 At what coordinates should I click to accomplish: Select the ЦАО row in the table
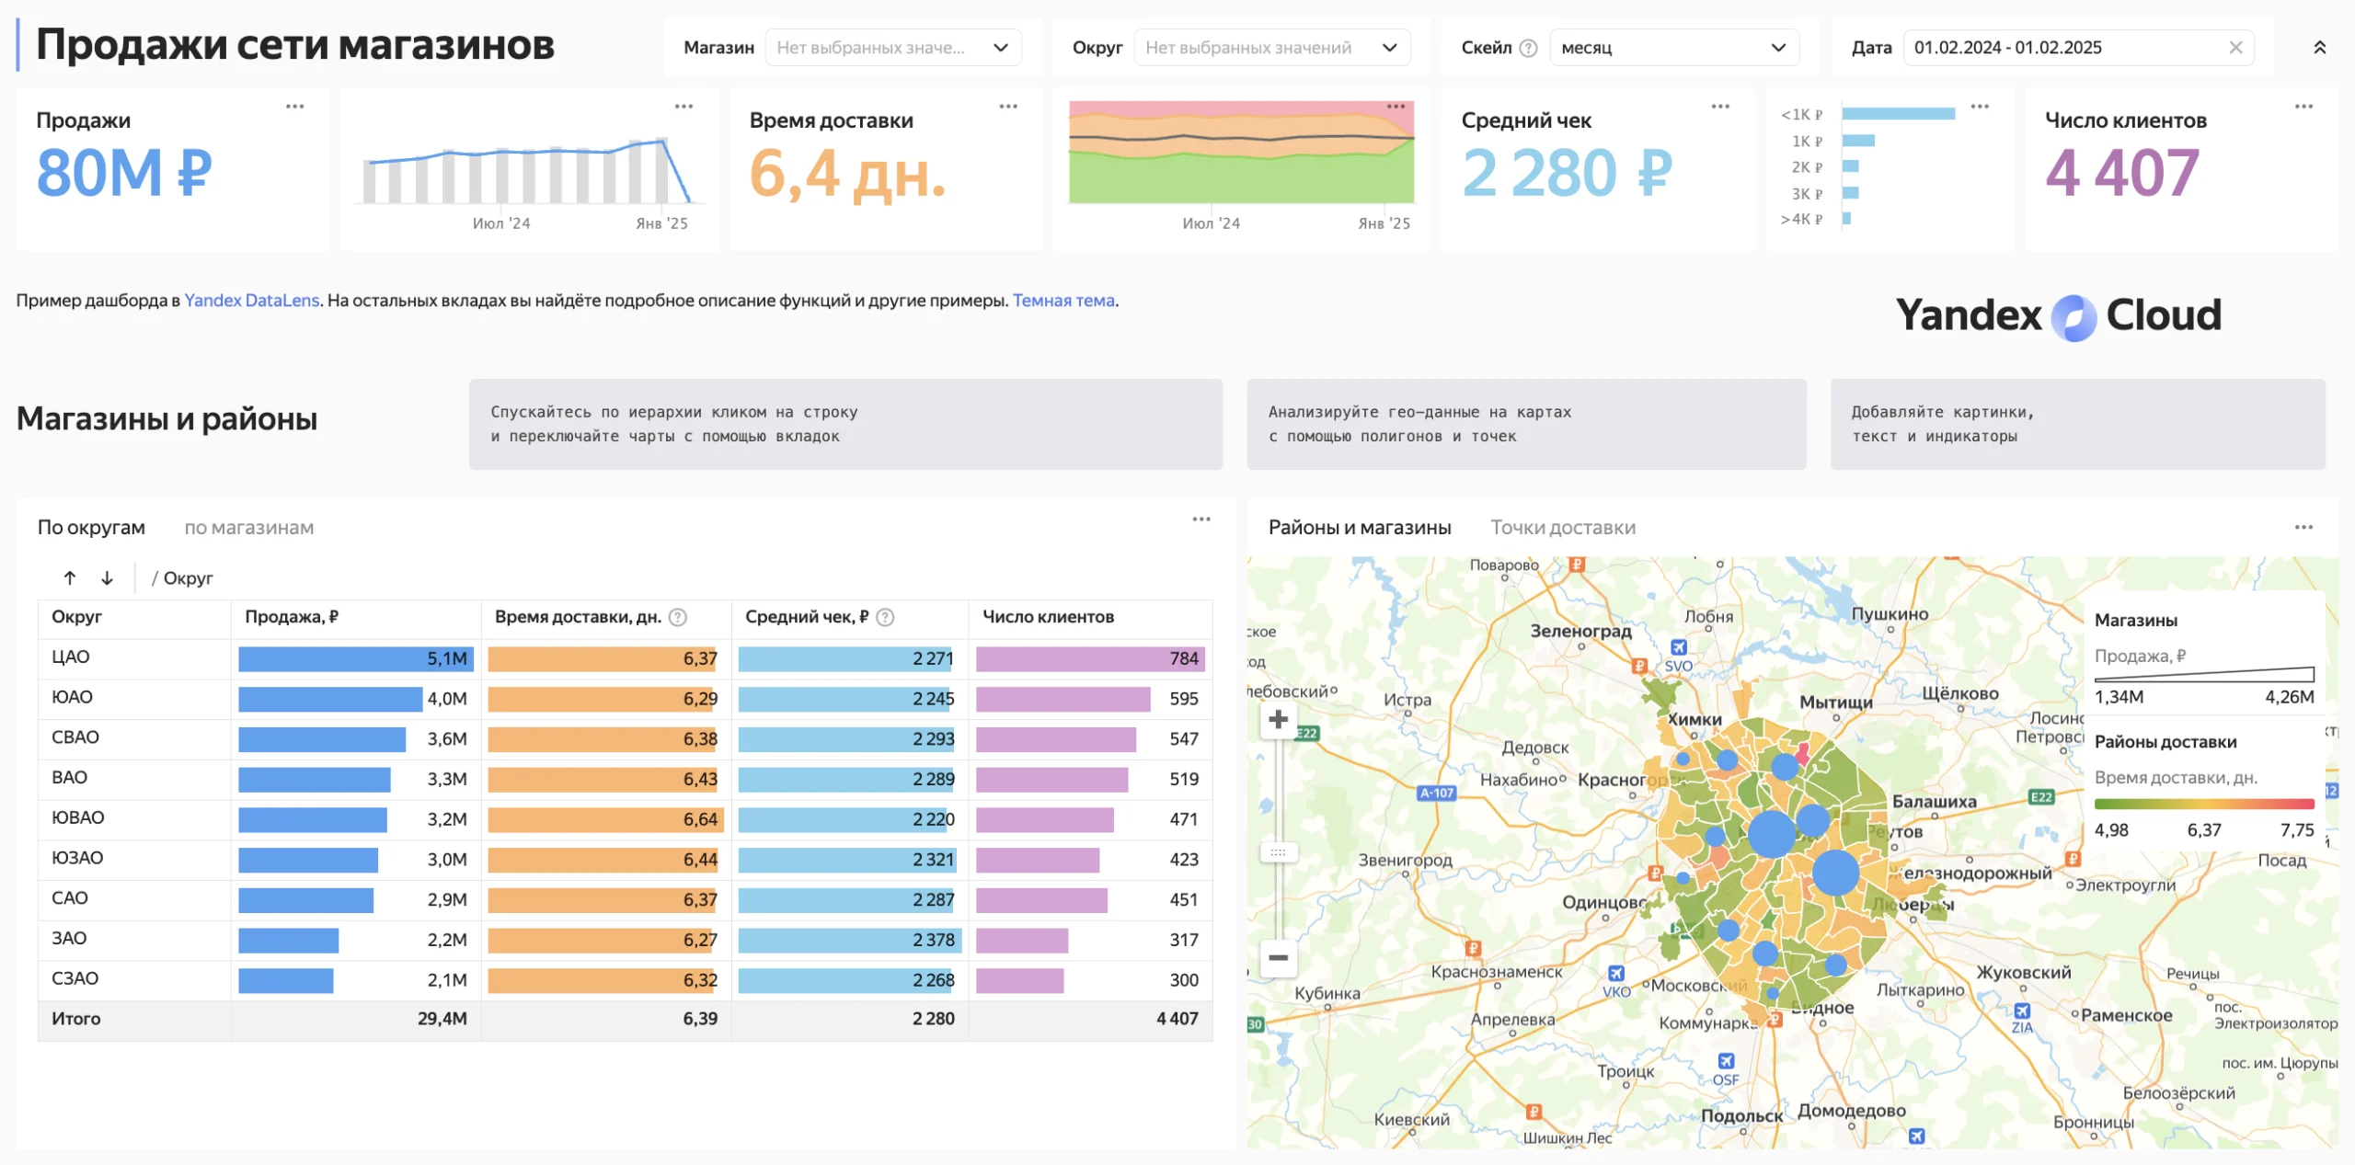[625, 658]
